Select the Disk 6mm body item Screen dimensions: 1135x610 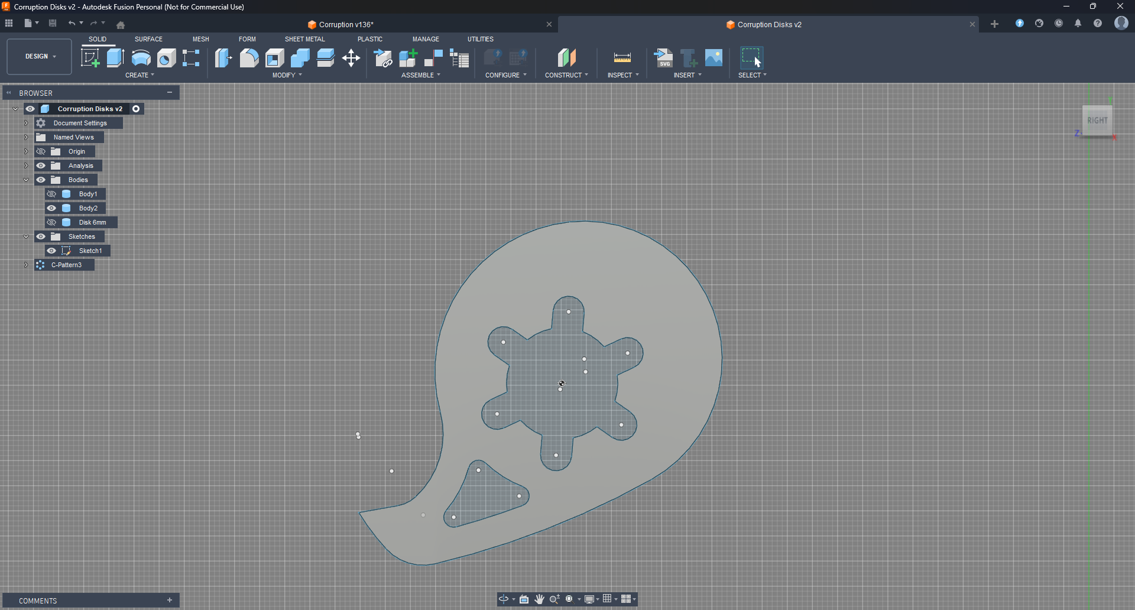[92, 222]
